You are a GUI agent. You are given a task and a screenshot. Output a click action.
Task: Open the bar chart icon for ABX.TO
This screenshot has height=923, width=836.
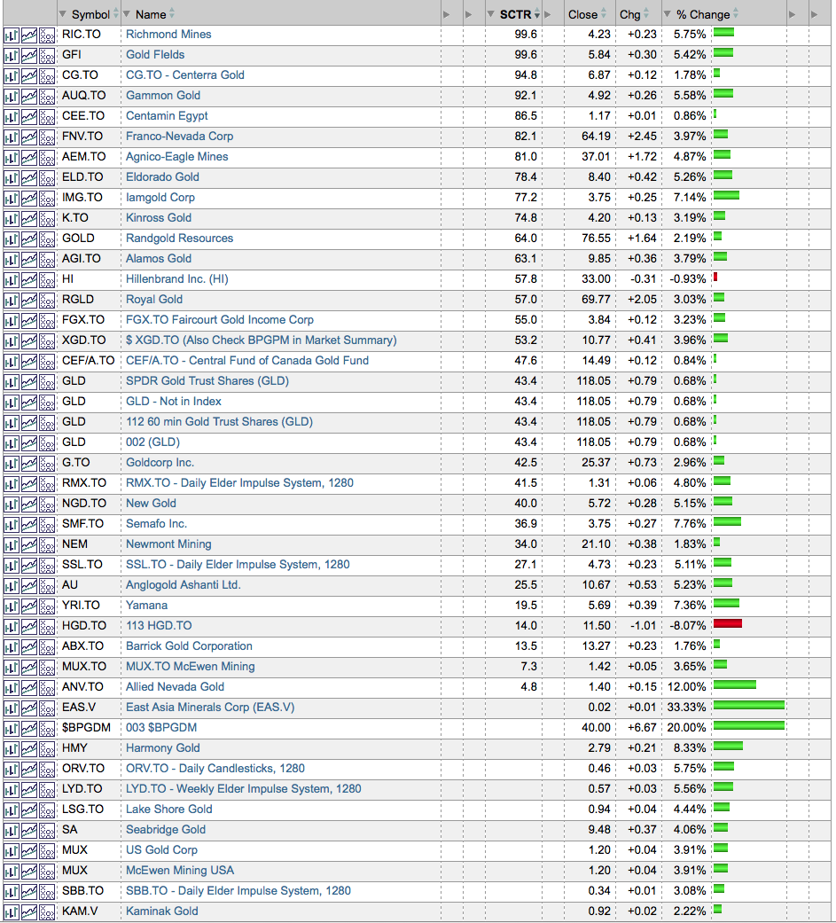(x=12, y=647)
